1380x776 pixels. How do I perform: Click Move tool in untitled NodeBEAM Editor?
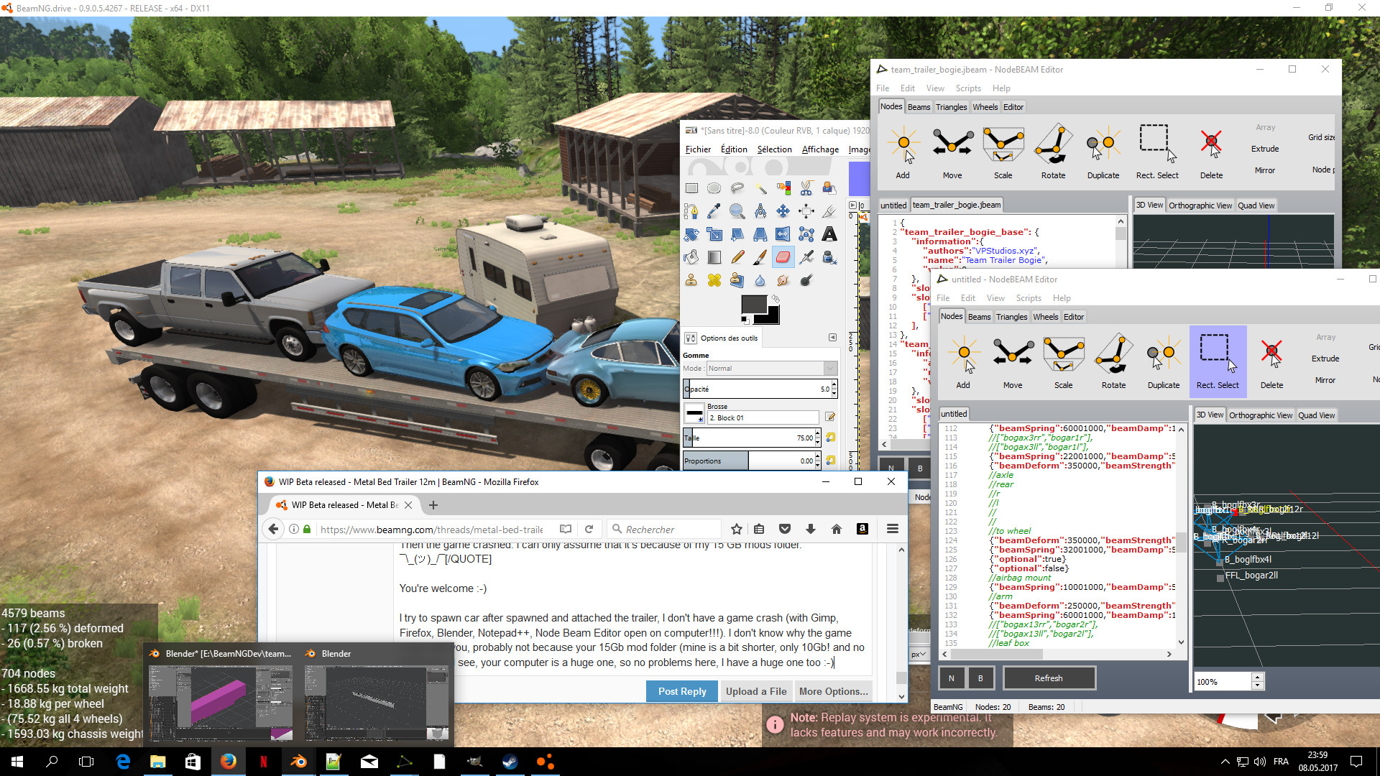tap(1013, 362)
